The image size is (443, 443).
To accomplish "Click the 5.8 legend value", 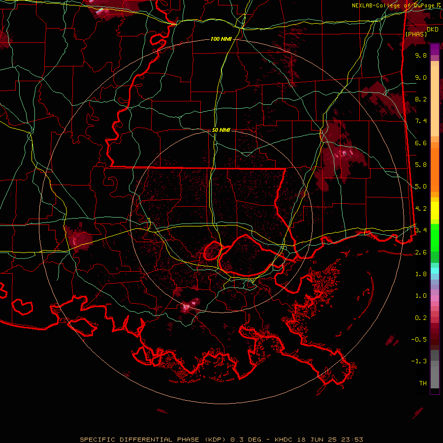I will point(421,164).
